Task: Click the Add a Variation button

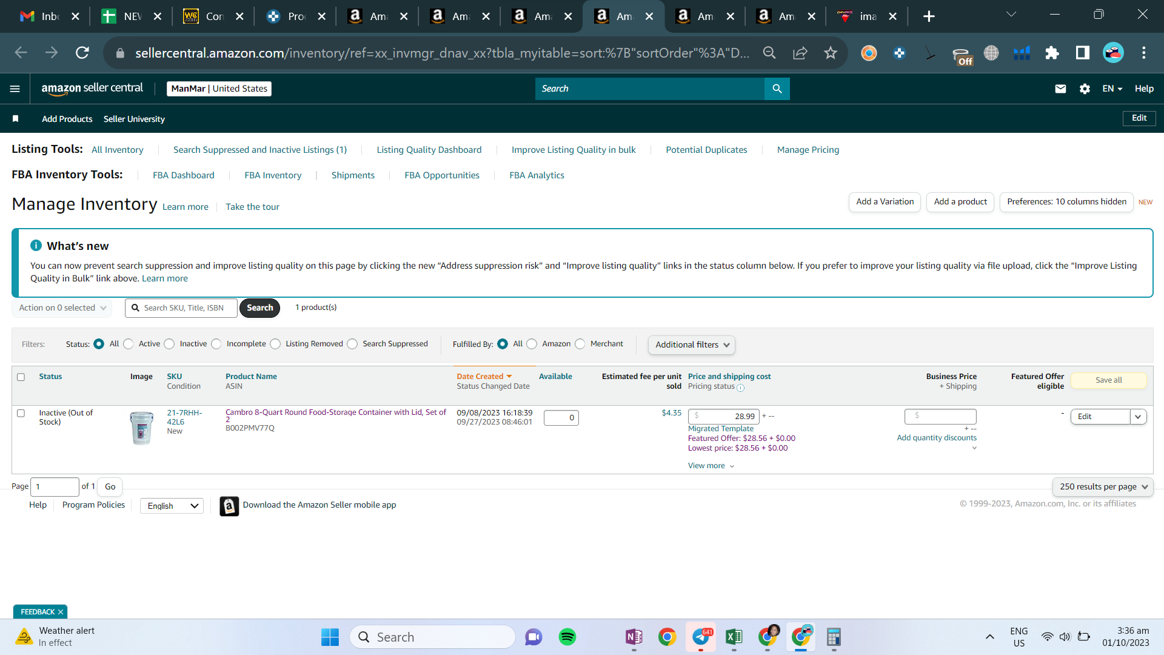Action: tap(885, 202)
